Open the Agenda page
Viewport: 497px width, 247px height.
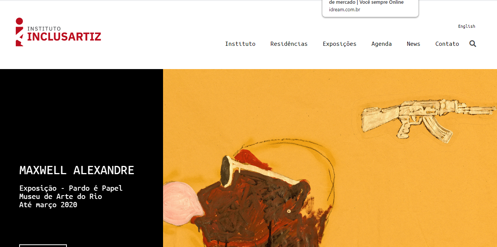(x=382, y=44)
